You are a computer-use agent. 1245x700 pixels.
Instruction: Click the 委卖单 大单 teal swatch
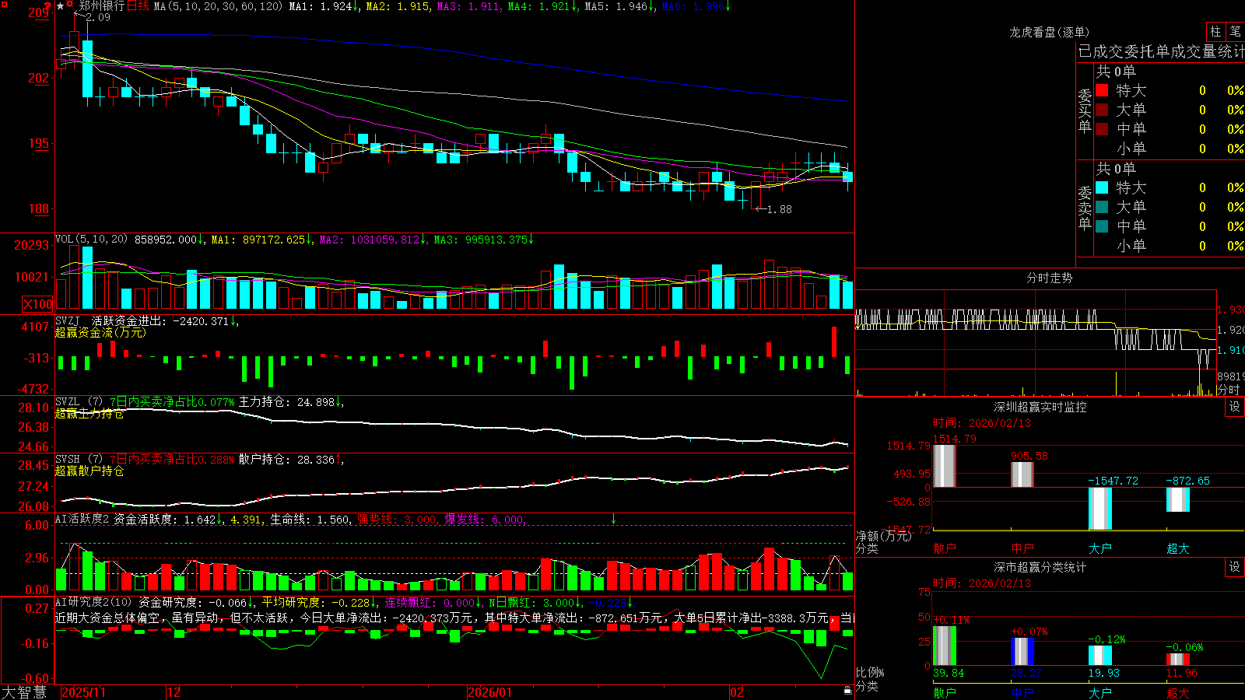pos(1102,207)
